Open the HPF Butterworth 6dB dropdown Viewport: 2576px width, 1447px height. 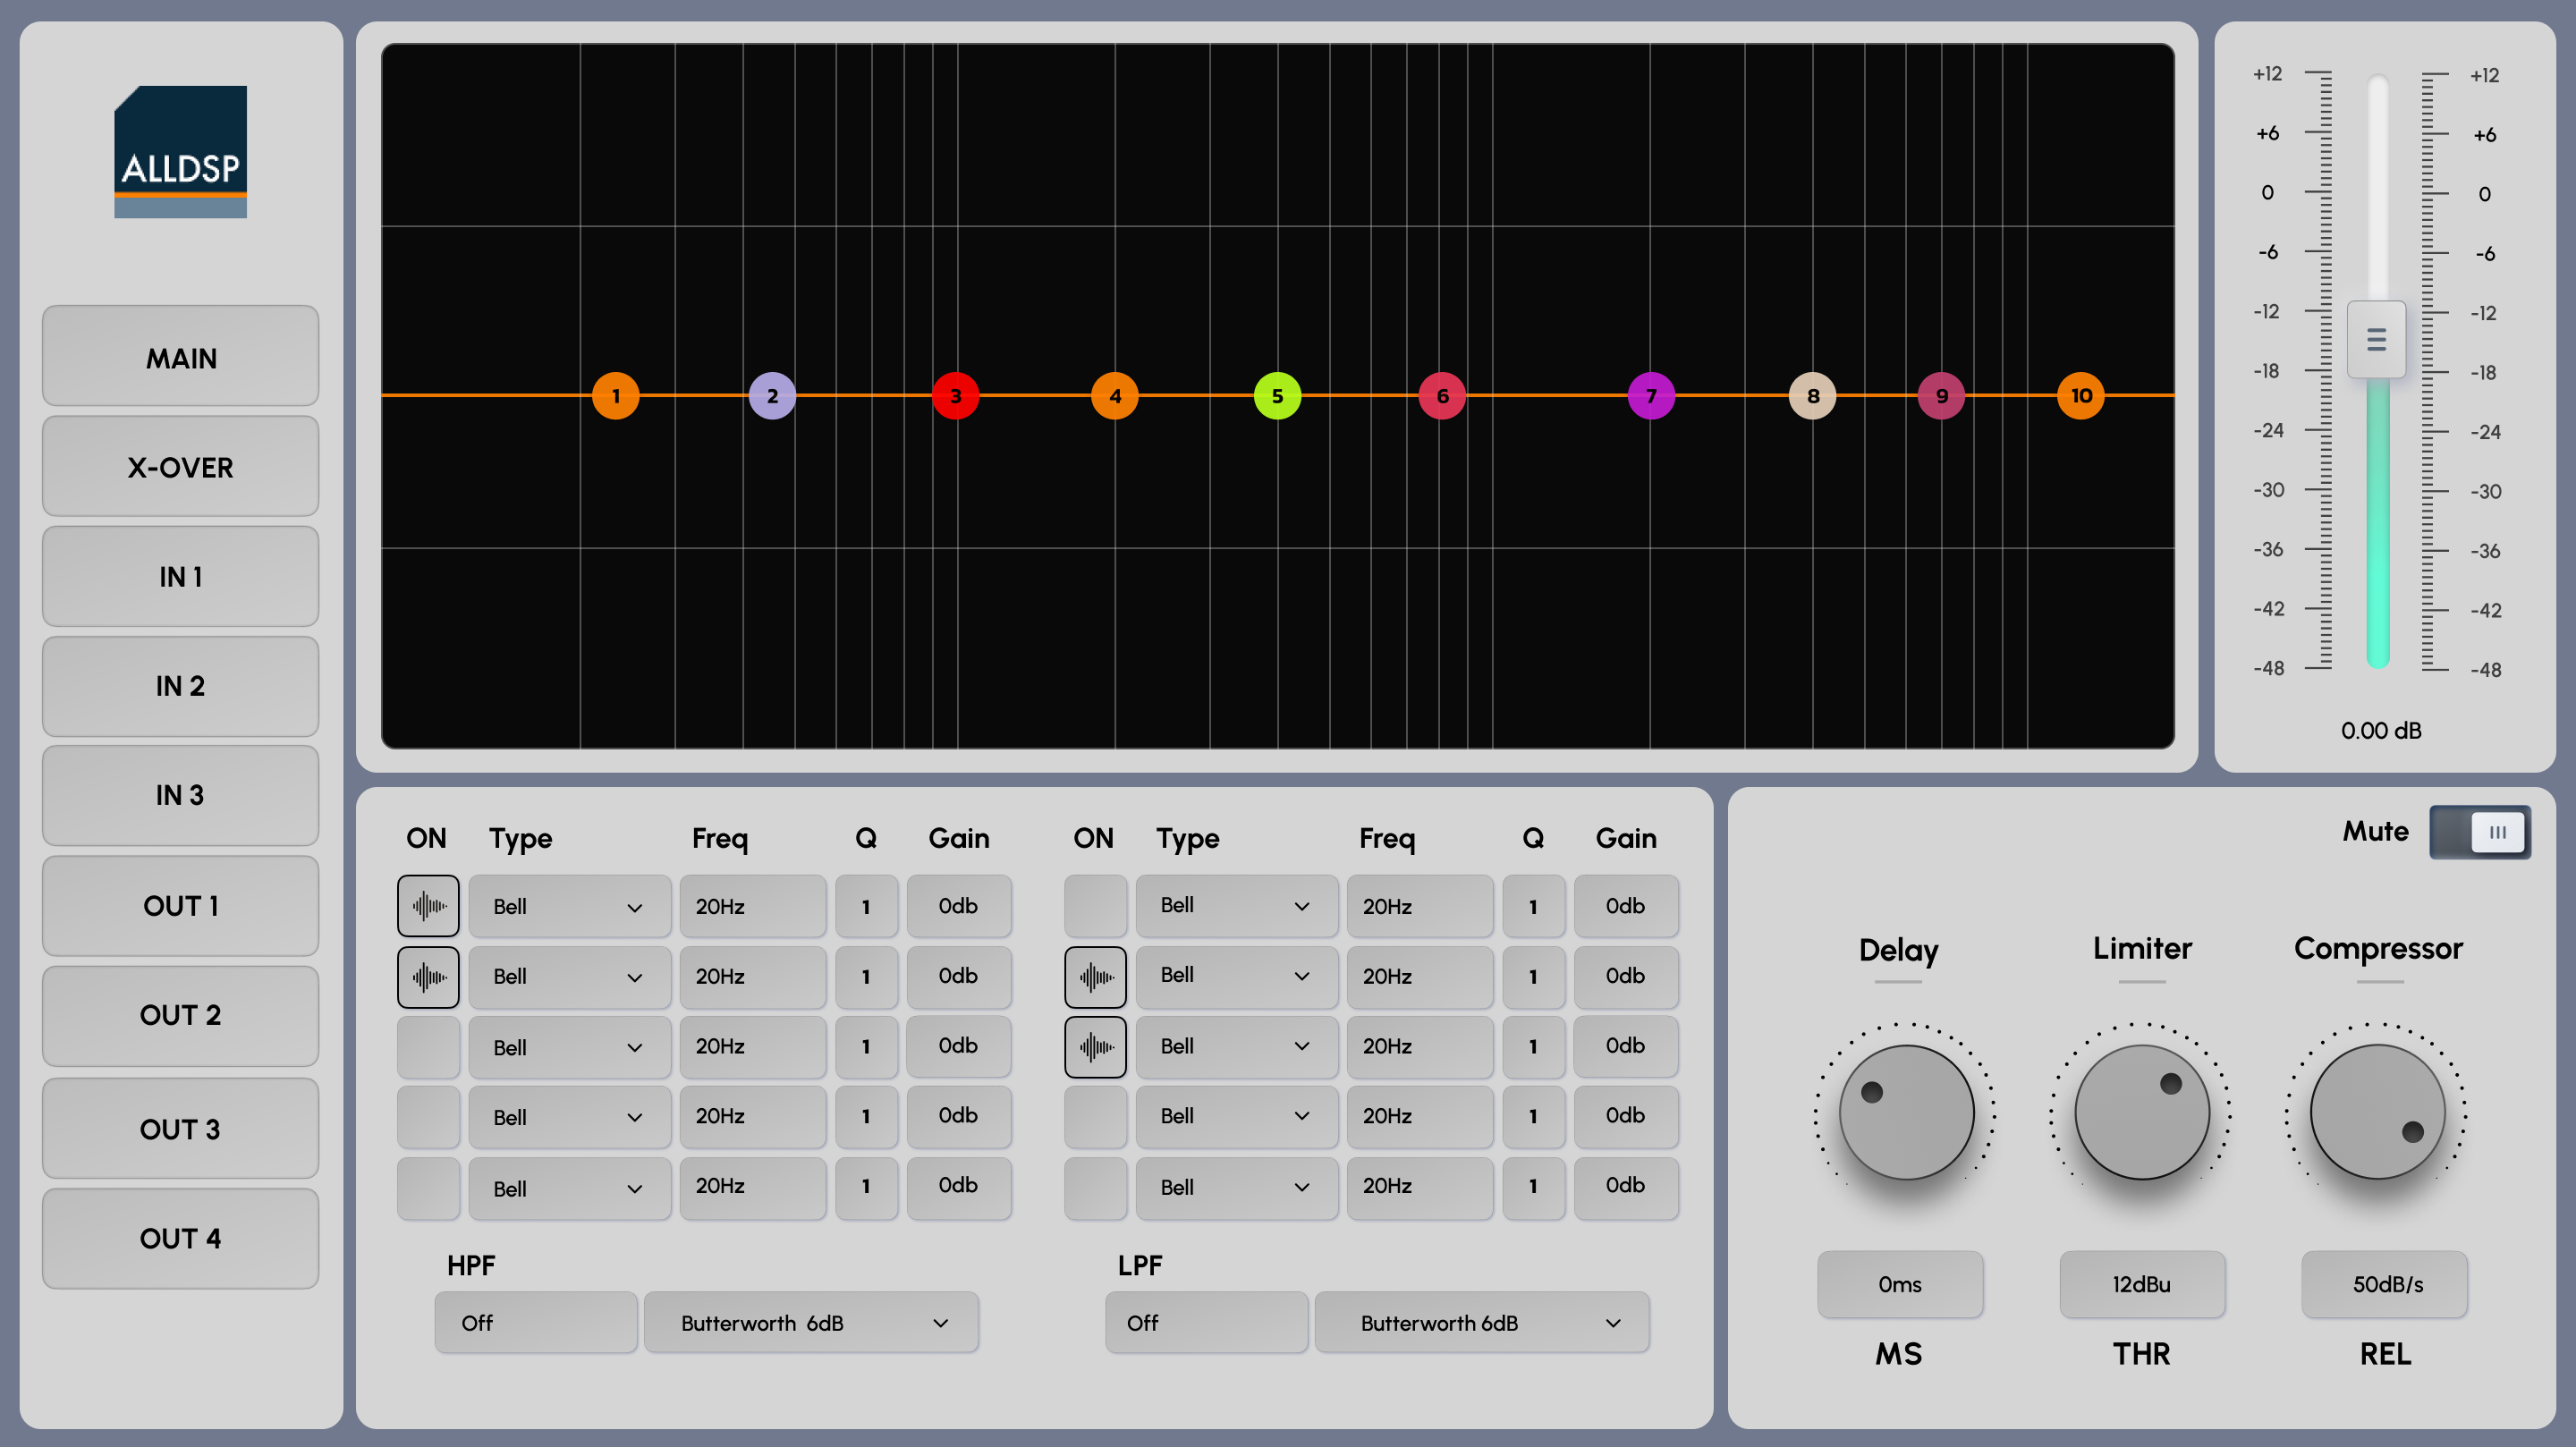[811, 1323]
